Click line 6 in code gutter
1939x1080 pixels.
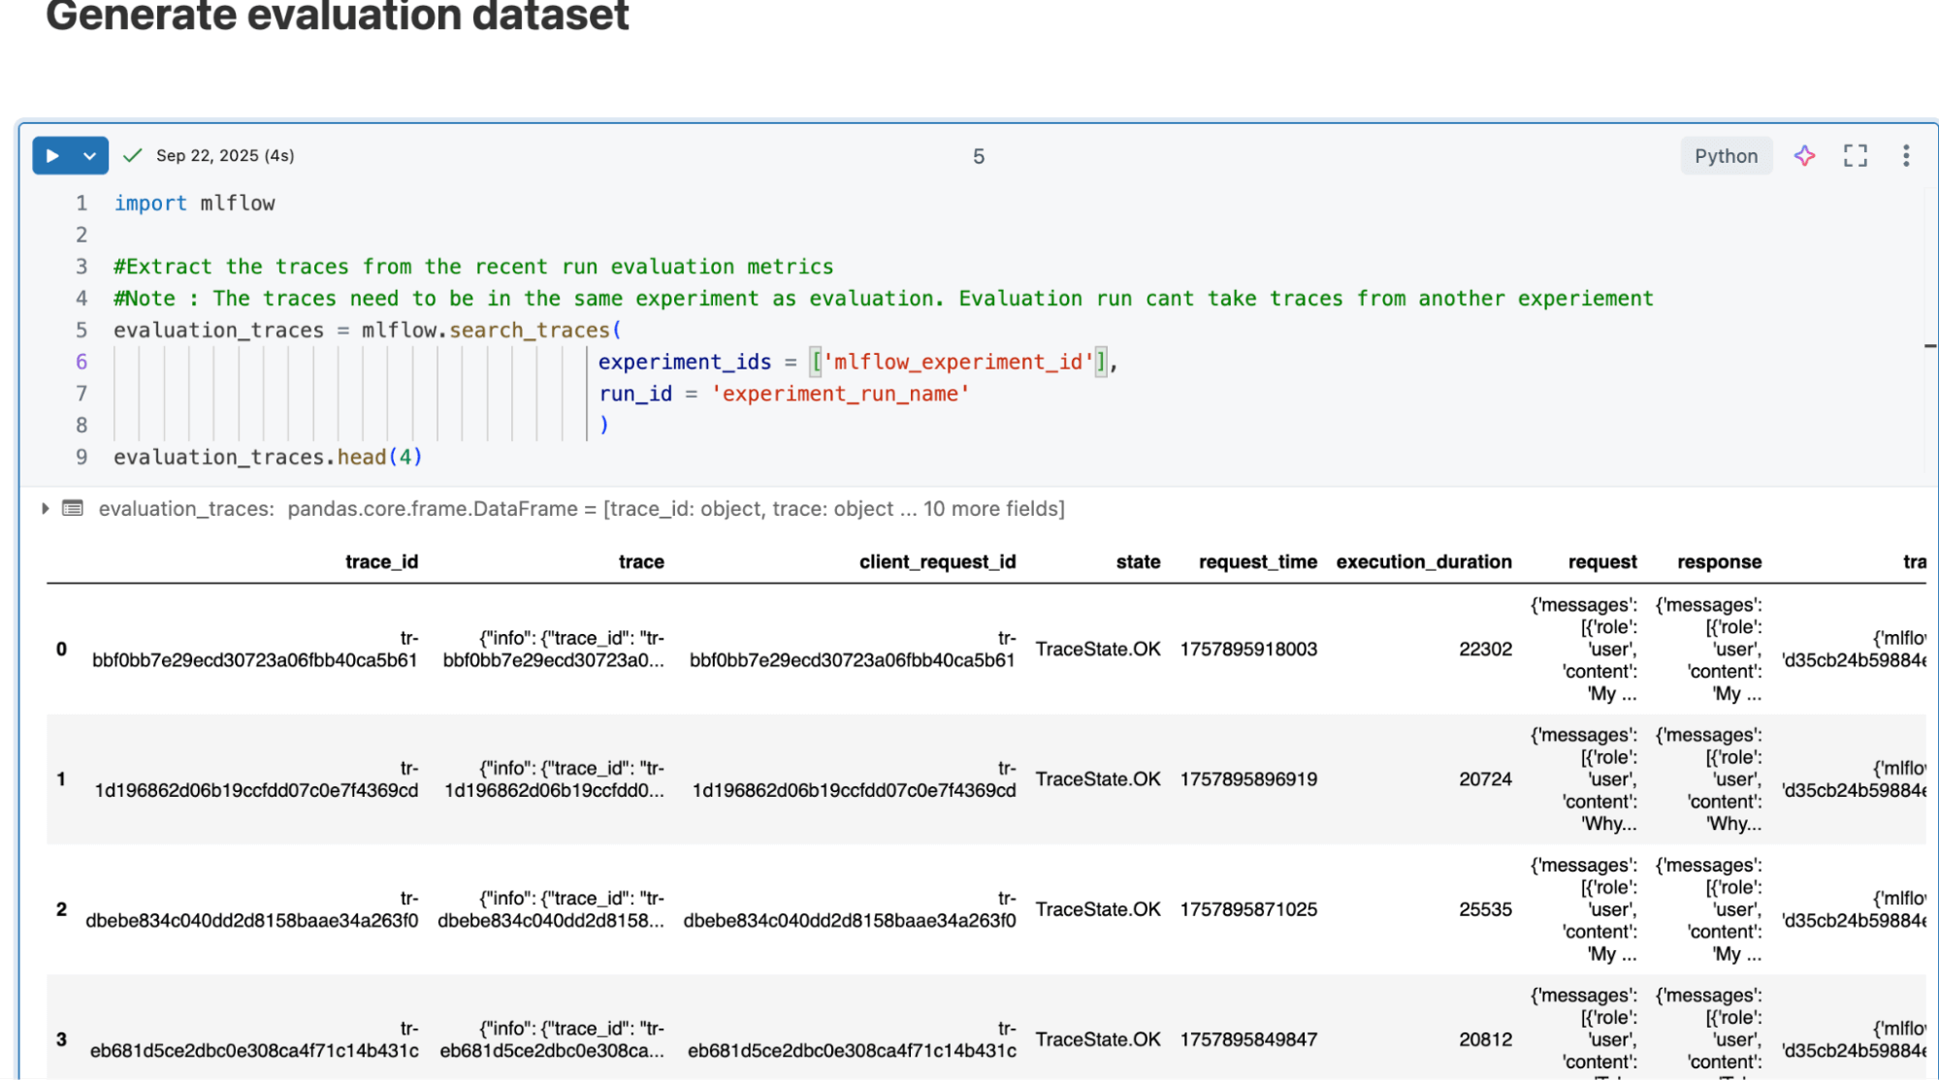tap(81, 362)
